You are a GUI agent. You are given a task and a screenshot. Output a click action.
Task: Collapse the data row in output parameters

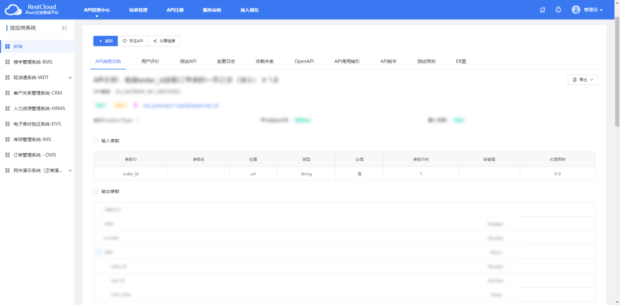coord(99,252)
